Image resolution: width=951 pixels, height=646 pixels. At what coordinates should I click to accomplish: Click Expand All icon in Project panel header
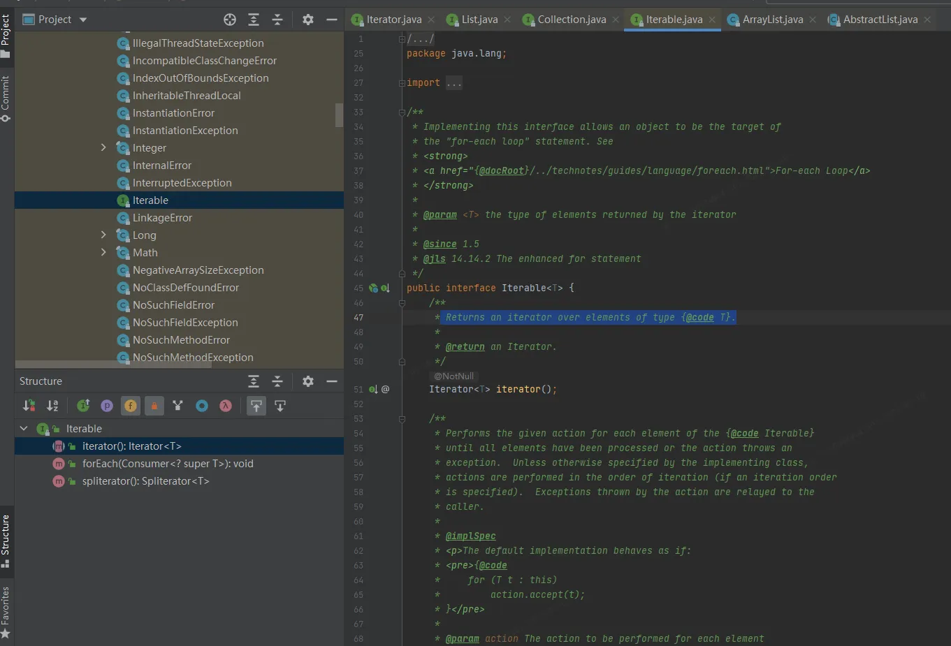point(254,20)
